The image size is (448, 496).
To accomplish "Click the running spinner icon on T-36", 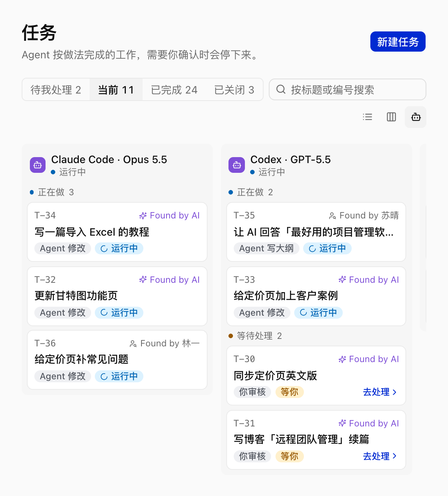I will (x=104, y=377).
